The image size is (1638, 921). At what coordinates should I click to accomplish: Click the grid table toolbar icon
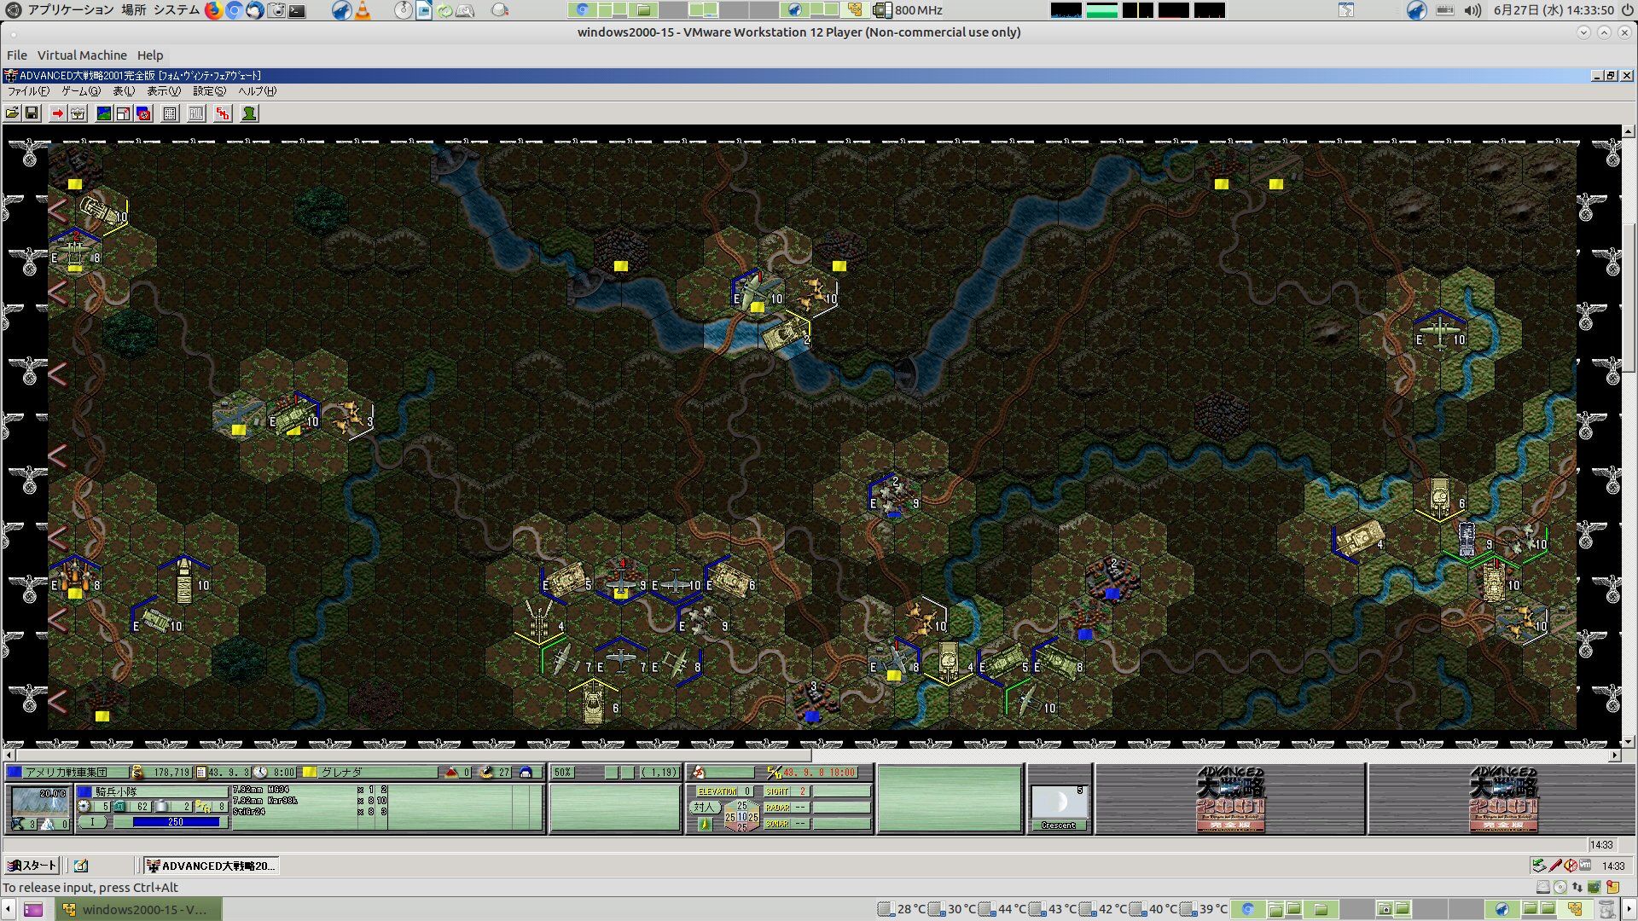[170, 113]
